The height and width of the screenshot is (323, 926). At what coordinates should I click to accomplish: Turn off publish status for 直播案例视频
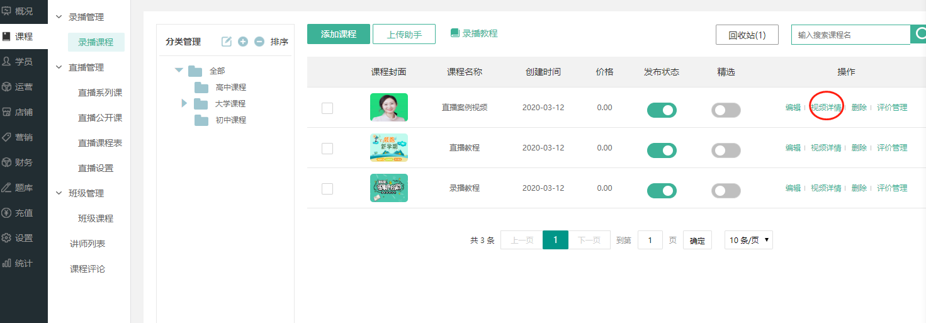[x=662, y=110]
